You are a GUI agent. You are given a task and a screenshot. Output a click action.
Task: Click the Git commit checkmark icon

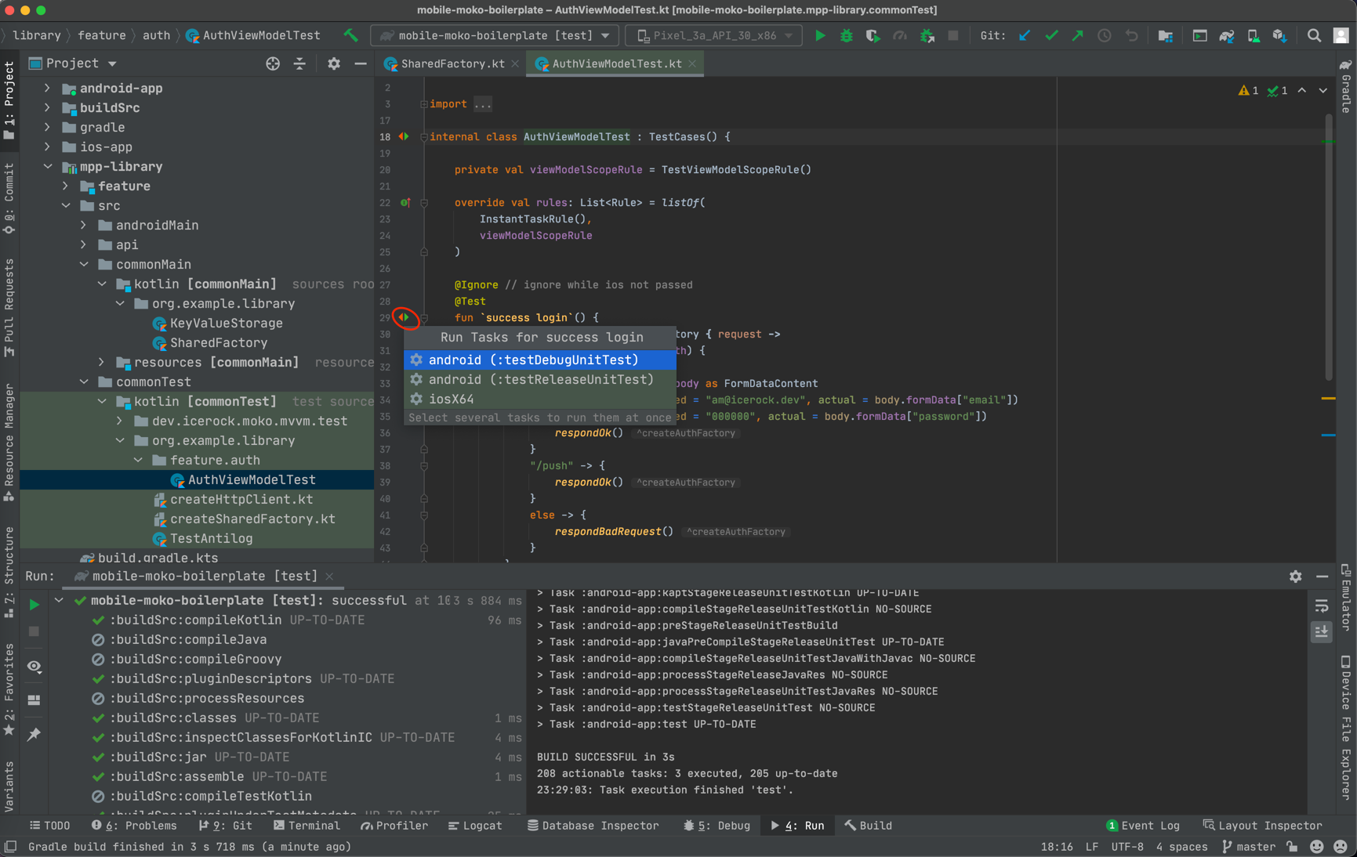tap(1051, 35)
